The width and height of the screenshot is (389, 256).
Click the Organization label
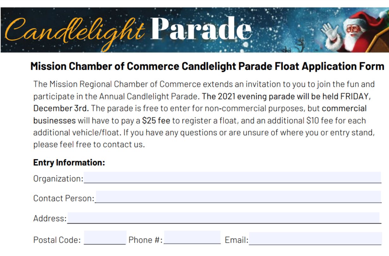(58, 179)
